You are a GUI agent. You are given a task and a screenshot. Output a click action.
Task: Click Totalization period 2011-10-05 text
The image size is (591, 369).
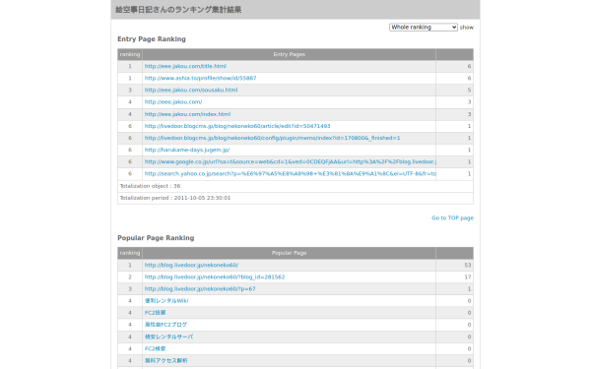(x=175, y=198)
